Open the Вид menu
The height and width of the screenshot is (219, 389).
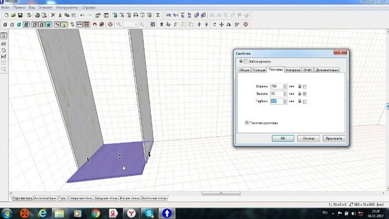pyautogui.click(x=32, y=7)
